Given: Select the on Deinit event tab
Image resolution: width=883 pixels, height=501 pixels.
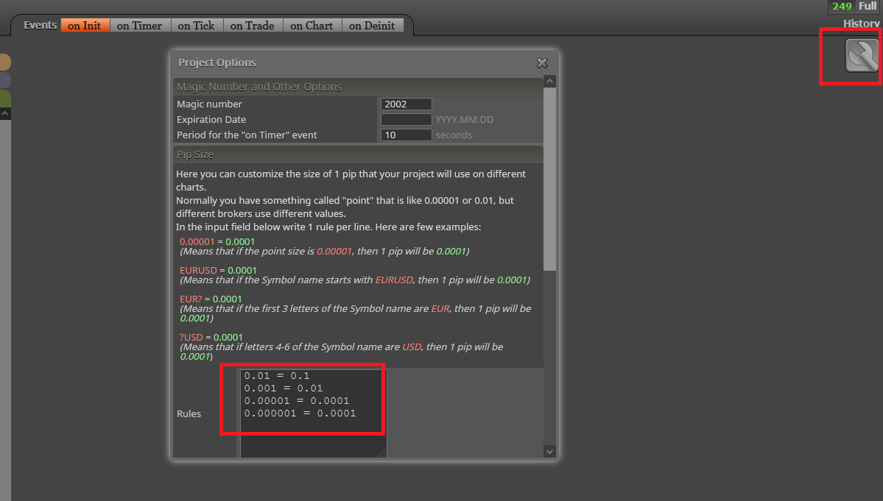Looking at the screenshot, I should pos(372,25).
